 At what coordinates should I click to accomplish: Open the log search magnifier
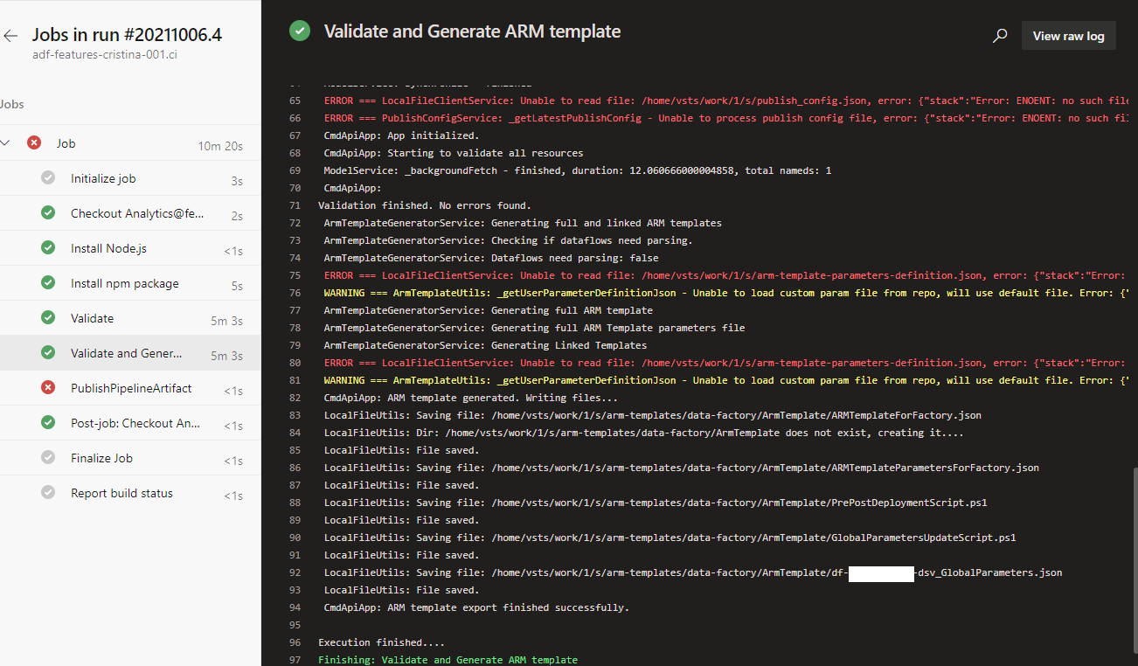click(999, 36)
